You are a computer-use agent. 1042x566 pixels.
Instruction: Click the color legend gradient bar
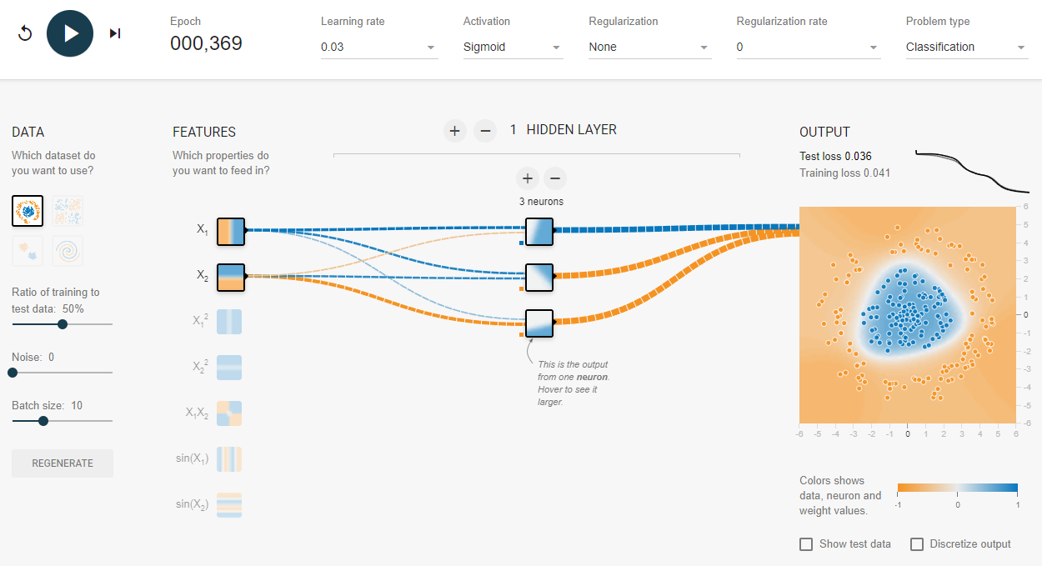pyautogui.click(x=958, y=489)
